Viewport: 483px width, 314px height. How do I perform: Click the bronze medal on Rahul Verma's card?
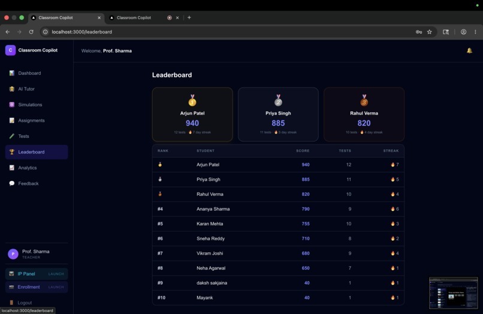tap(364, 100)
